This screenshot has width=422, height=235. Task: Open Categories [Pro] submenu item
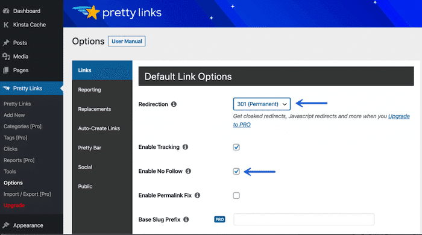tap(23, 127)
